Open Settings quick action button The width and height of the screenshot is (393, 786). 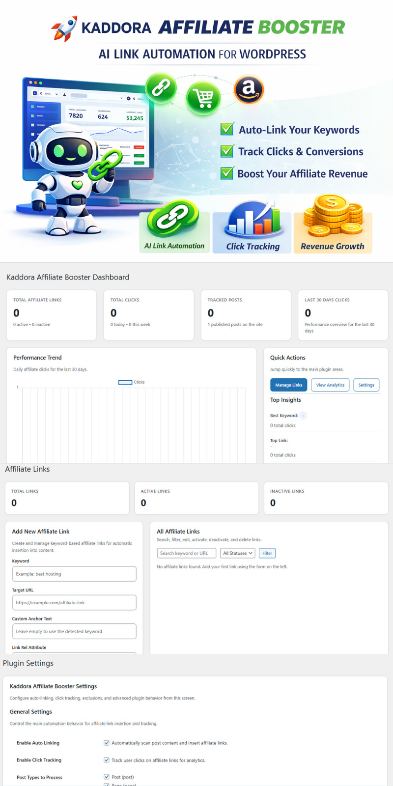[366, 385]
